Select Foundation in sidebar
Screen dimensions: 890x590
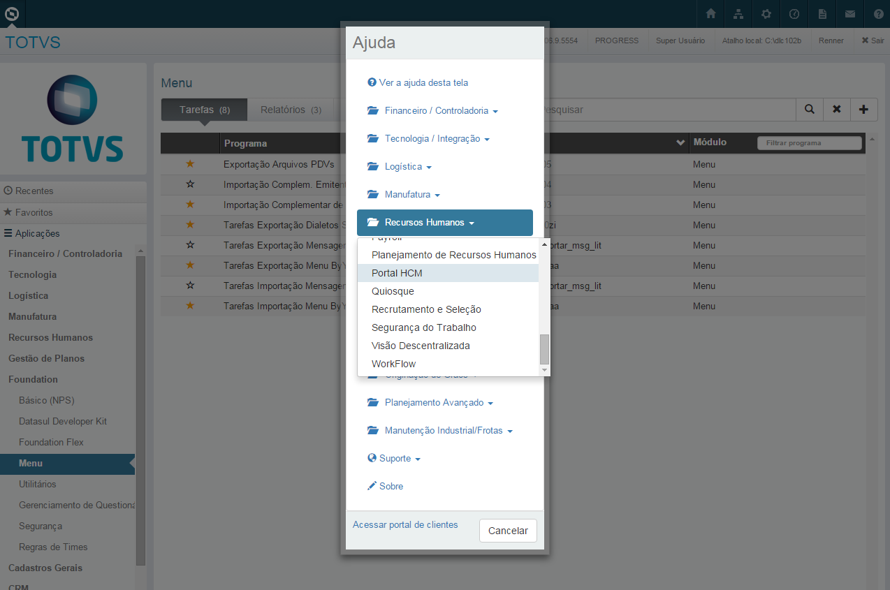coord(33,379)
